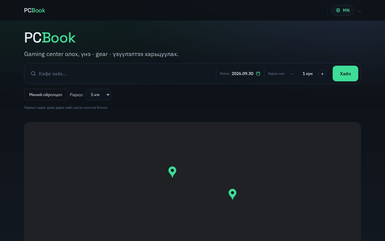Open the three-dots overflow menu in the header
This screenshot has width=385, height=241.
click(359, 11)
